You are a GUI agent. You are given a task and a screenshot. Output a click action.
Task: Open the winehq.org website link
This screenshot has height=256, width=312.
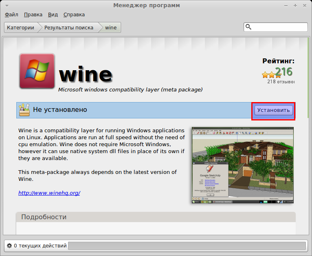pos(49,193)
